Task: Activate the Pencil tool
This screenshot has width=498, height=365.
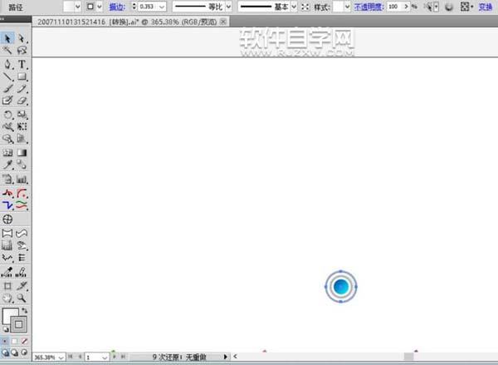Action: [x=22, y=88]
